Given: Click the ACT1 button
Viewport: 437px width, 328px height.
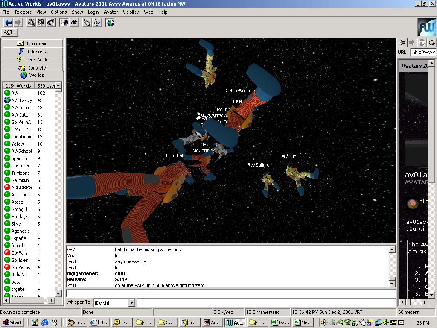Looking at the screenshot, I should click(x=9, y=32).
